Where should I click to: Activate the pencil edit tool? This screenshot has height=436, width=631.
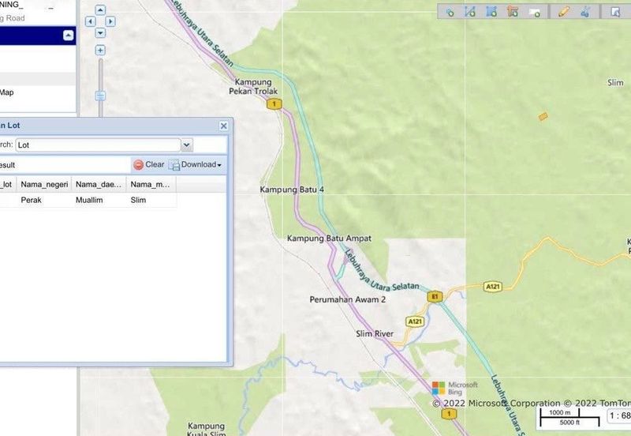point(563,12)
